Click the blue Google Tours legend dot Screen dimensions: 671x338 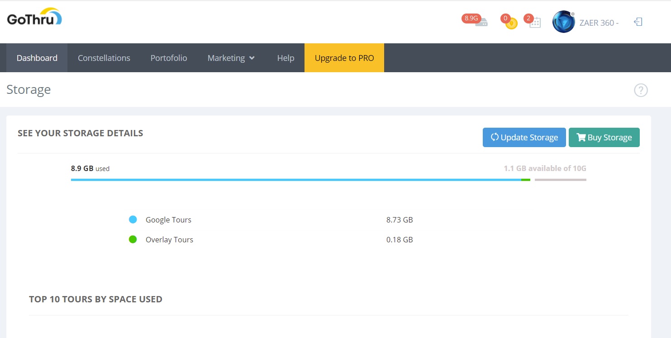click(133, 220)
